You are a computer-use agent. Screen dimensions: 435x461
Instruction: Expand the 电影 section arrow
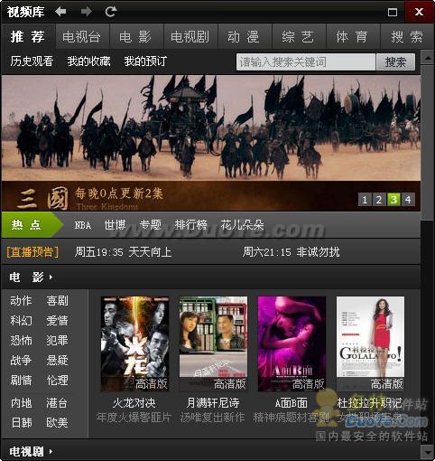point(51,277)
